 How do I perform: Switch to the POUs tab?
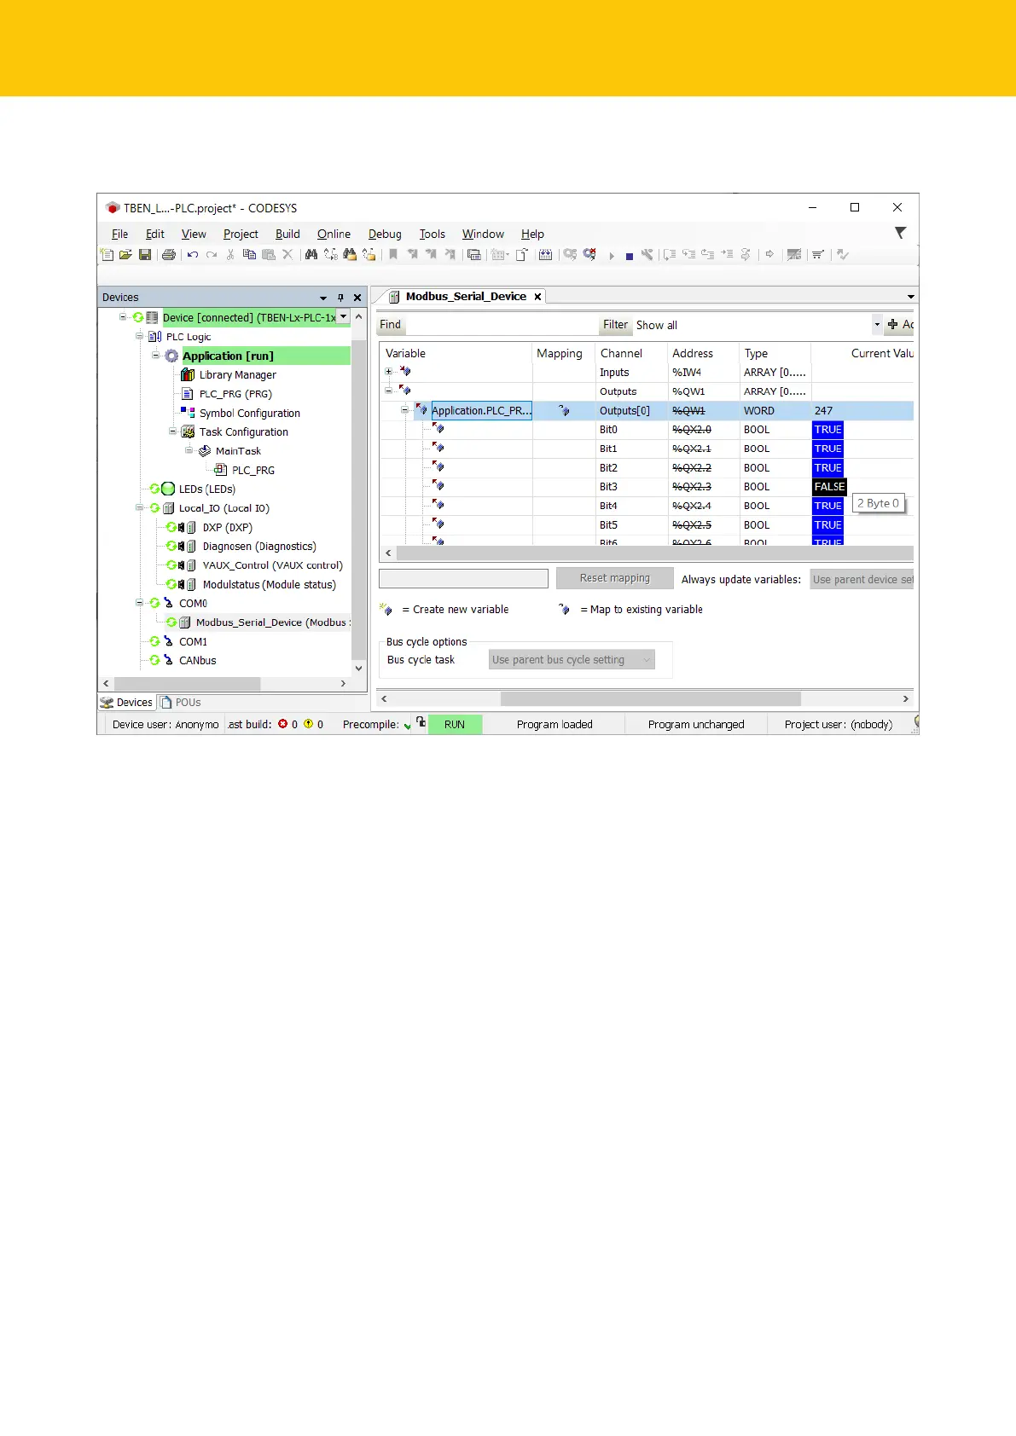pyautogui.click(x=181, y=703)
